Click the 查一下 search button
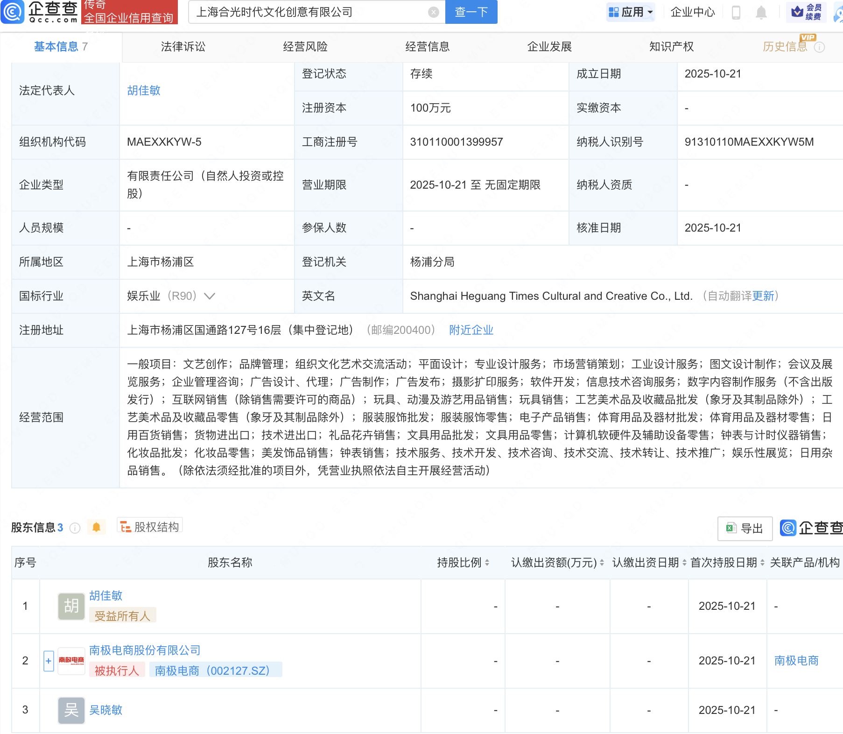Viewport: 843px width, 734px height. pyautogui.click(x=471, y=12)
